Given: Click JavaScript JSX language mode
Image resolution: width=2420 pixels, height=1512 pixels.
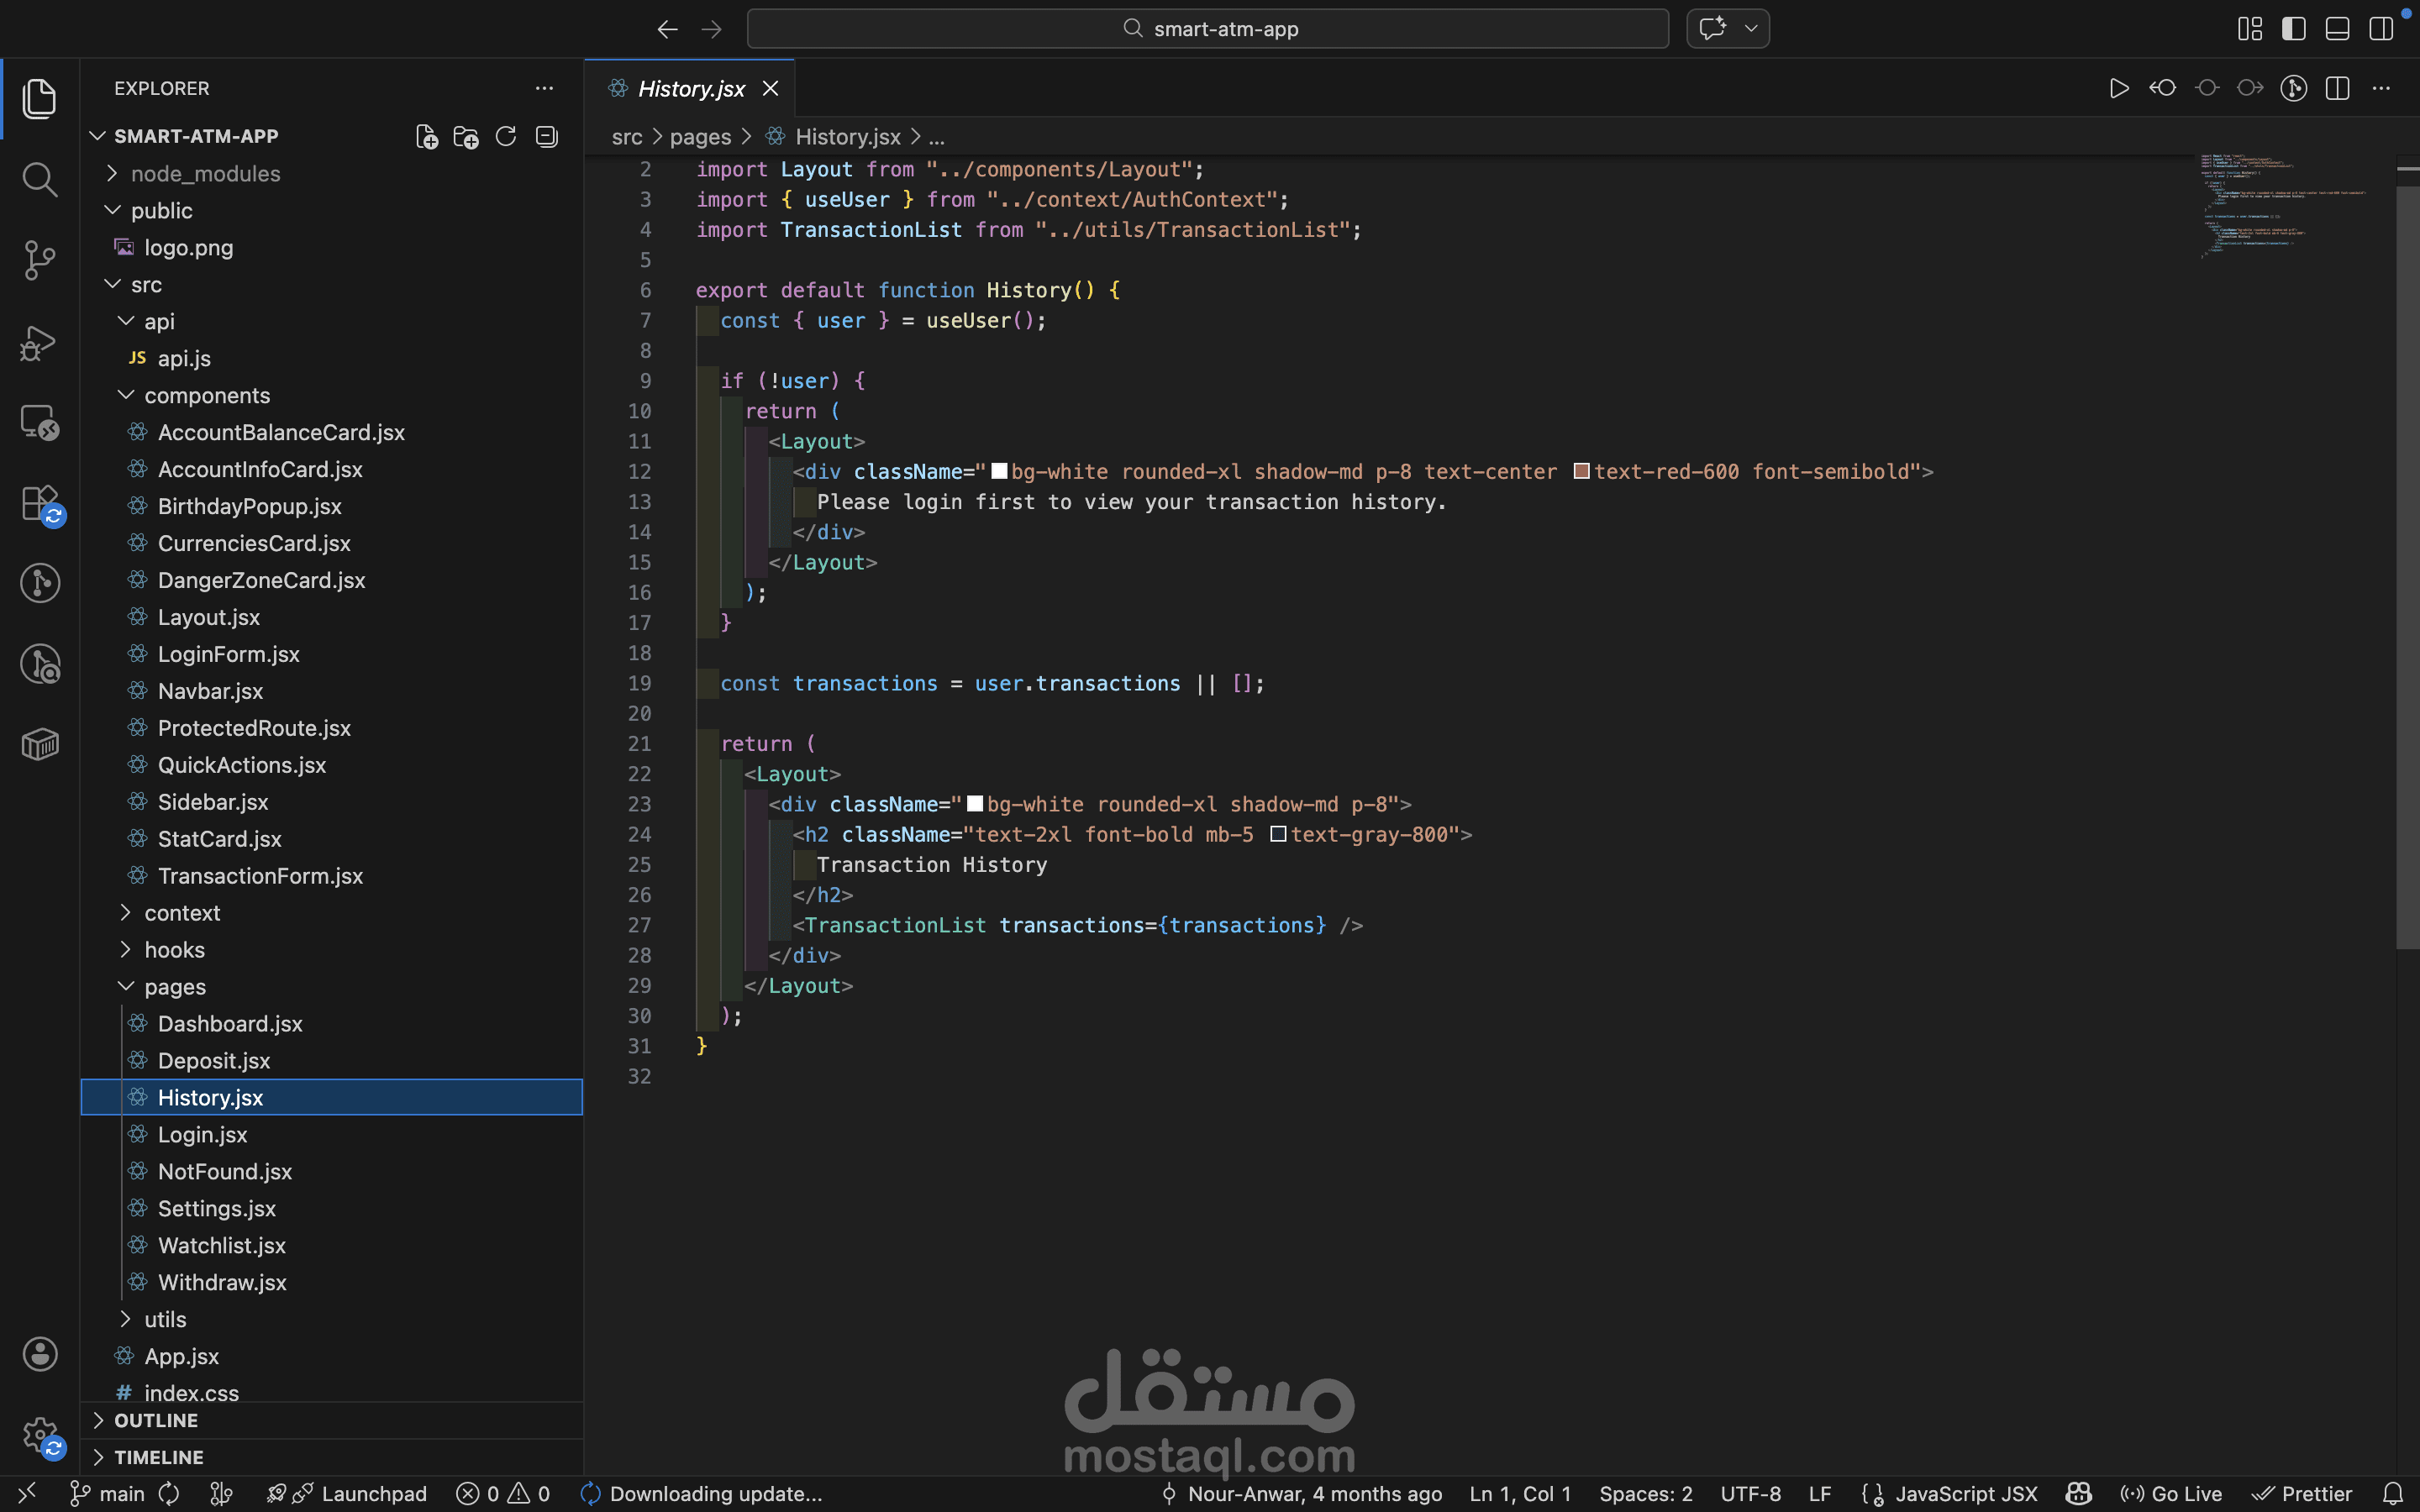Looking at the screenshot, I should 1965,1494.
